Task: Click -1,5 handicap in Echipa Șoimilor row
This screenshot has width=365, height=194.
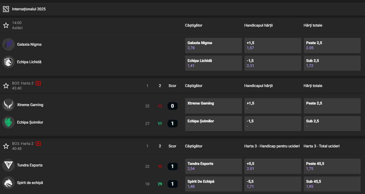Action: (273, 124)
